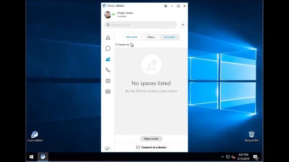Click the Frank Jones name text
This screenshot has width=289, height=162.
[x=125, y=13]
